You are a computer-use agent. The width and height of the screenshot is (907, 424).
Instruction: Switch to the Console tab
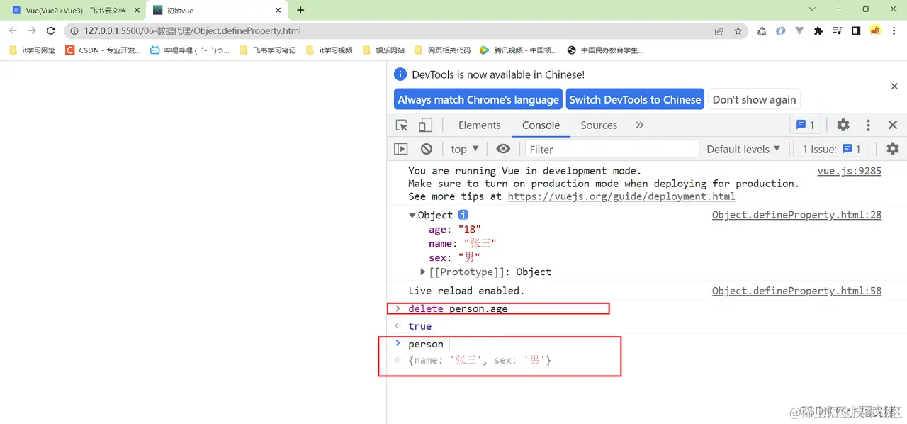tap(541, 125)
